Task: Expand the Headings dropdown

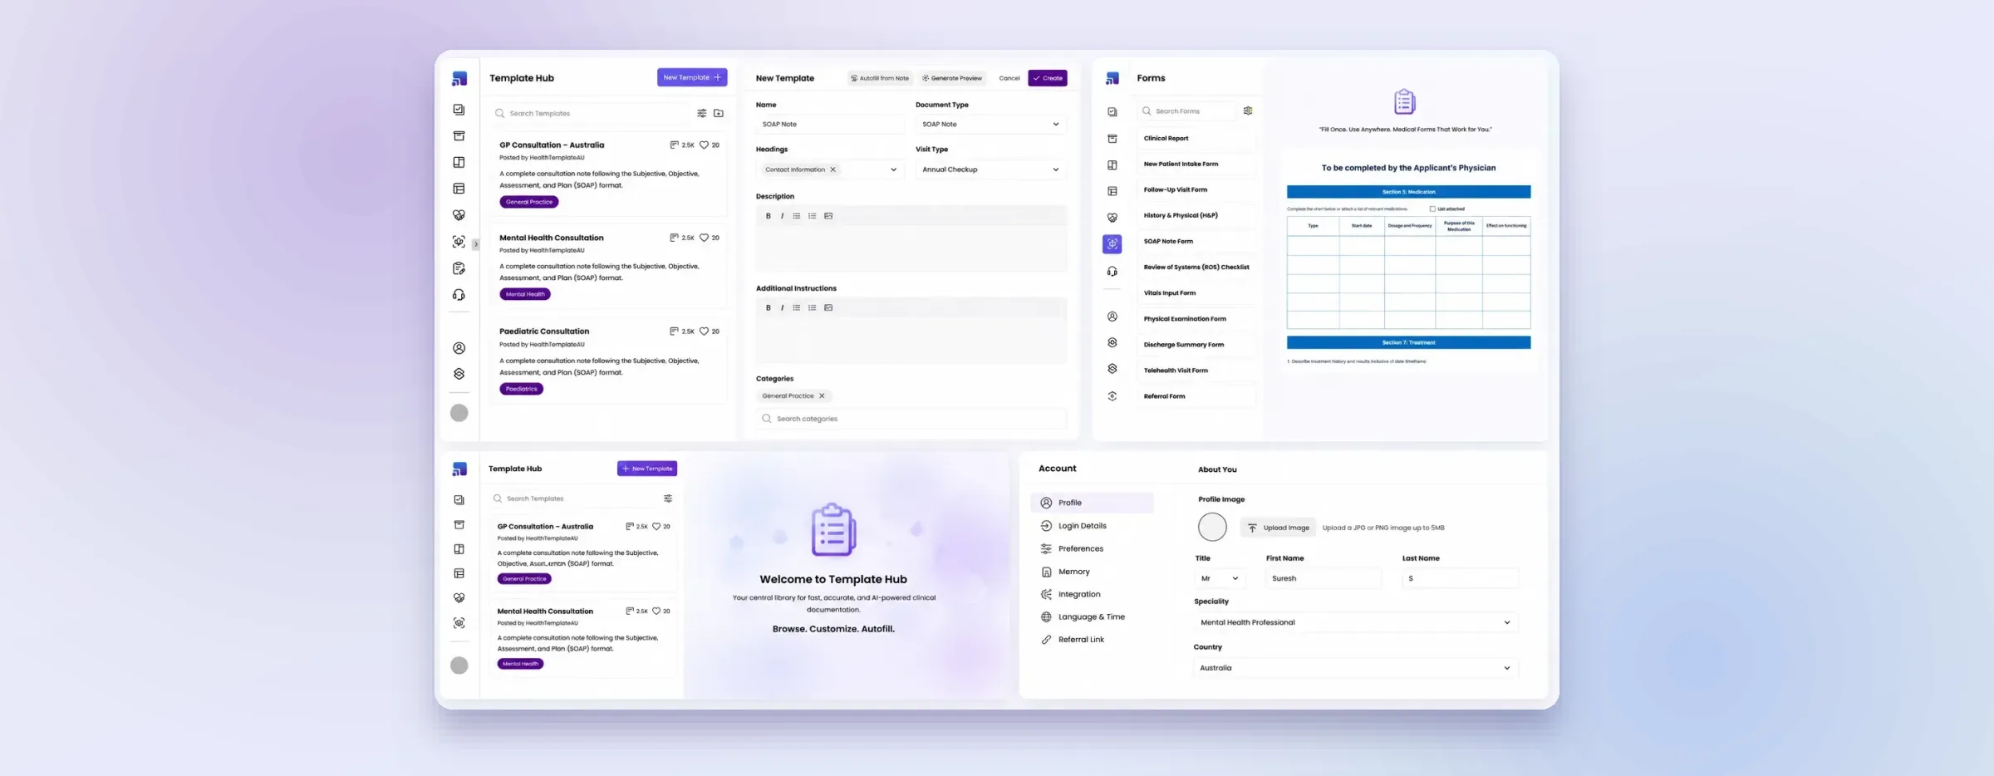Action: pos(893,169)
